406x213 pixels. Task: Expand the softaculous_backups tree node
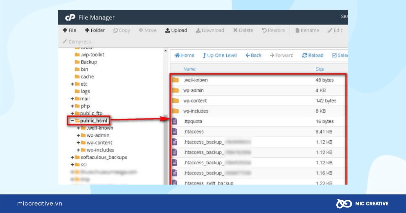coord(72,157)
